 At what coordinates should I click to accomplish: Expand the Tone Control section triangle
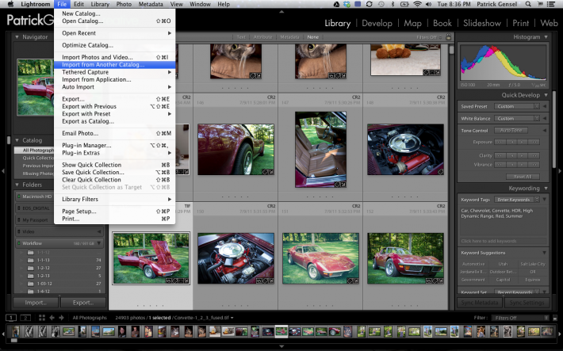pyautogui.click(x=545, y=130)
